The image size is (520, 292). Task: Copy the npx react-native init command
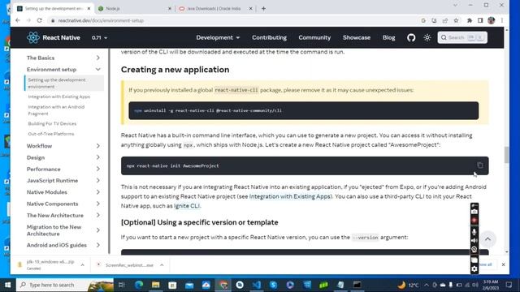(480, 165)
